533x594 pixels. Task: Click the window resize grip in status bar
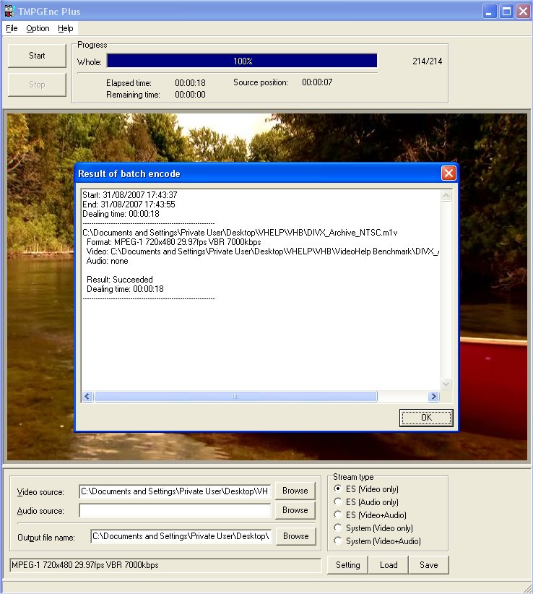pos(526,587)
